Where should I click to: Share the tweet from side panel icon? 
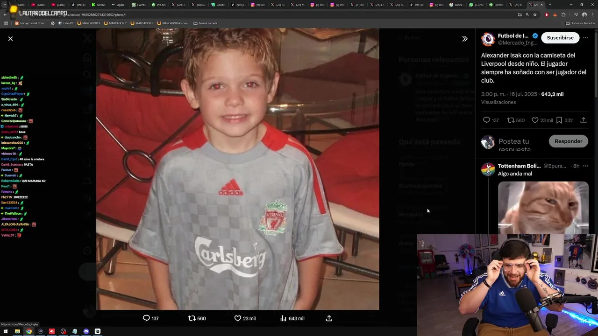click(584, 120)
